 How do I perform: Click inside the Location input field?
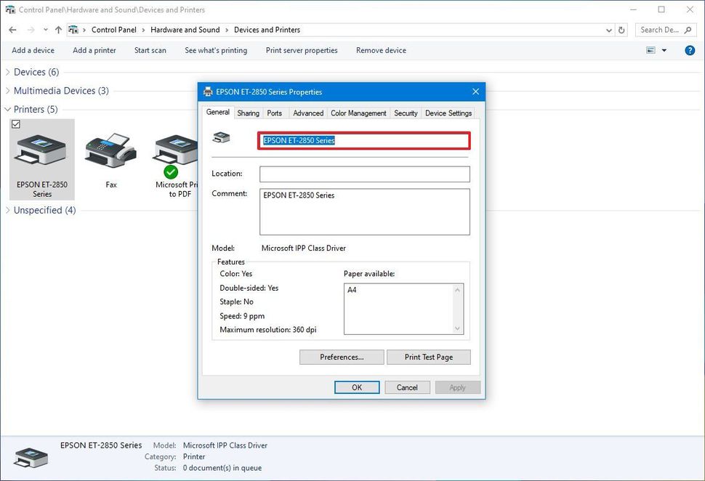point(363,174)
